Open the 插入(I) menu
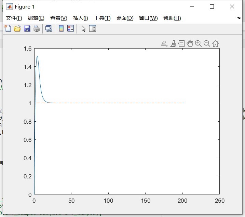Screen dimensions: 245x217 coord(80,18)
